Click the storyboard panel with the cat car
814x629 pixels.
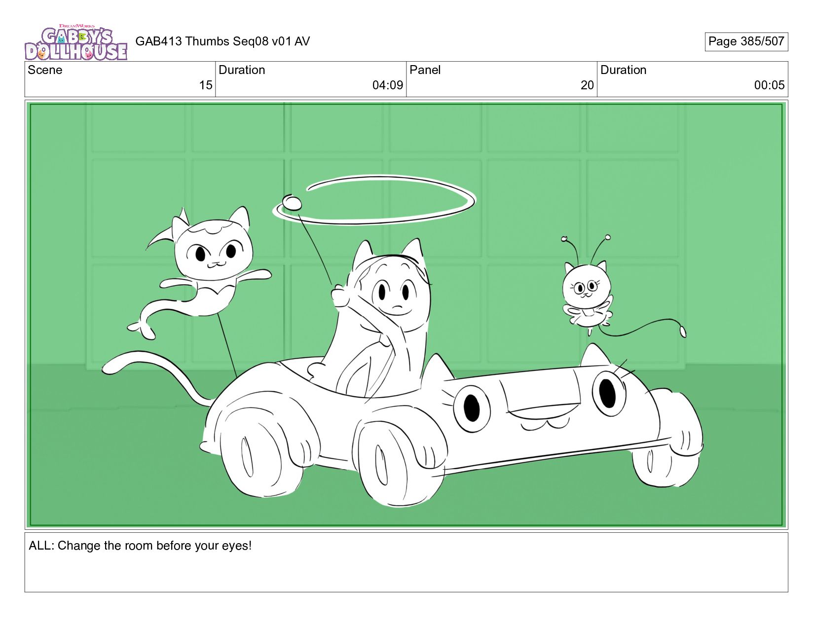pos(406,315)
